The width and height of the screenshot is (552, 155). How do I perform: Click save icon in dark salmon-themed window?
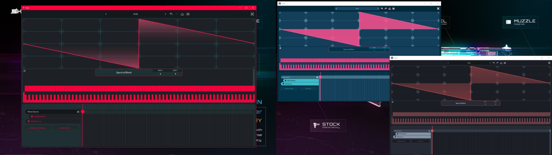[501, 63]
